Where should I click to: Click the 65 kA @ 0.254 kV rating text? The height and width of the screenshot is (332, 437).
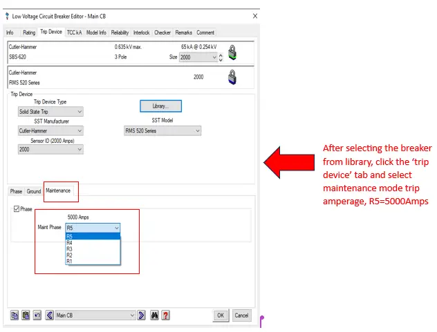coord(198,47)
